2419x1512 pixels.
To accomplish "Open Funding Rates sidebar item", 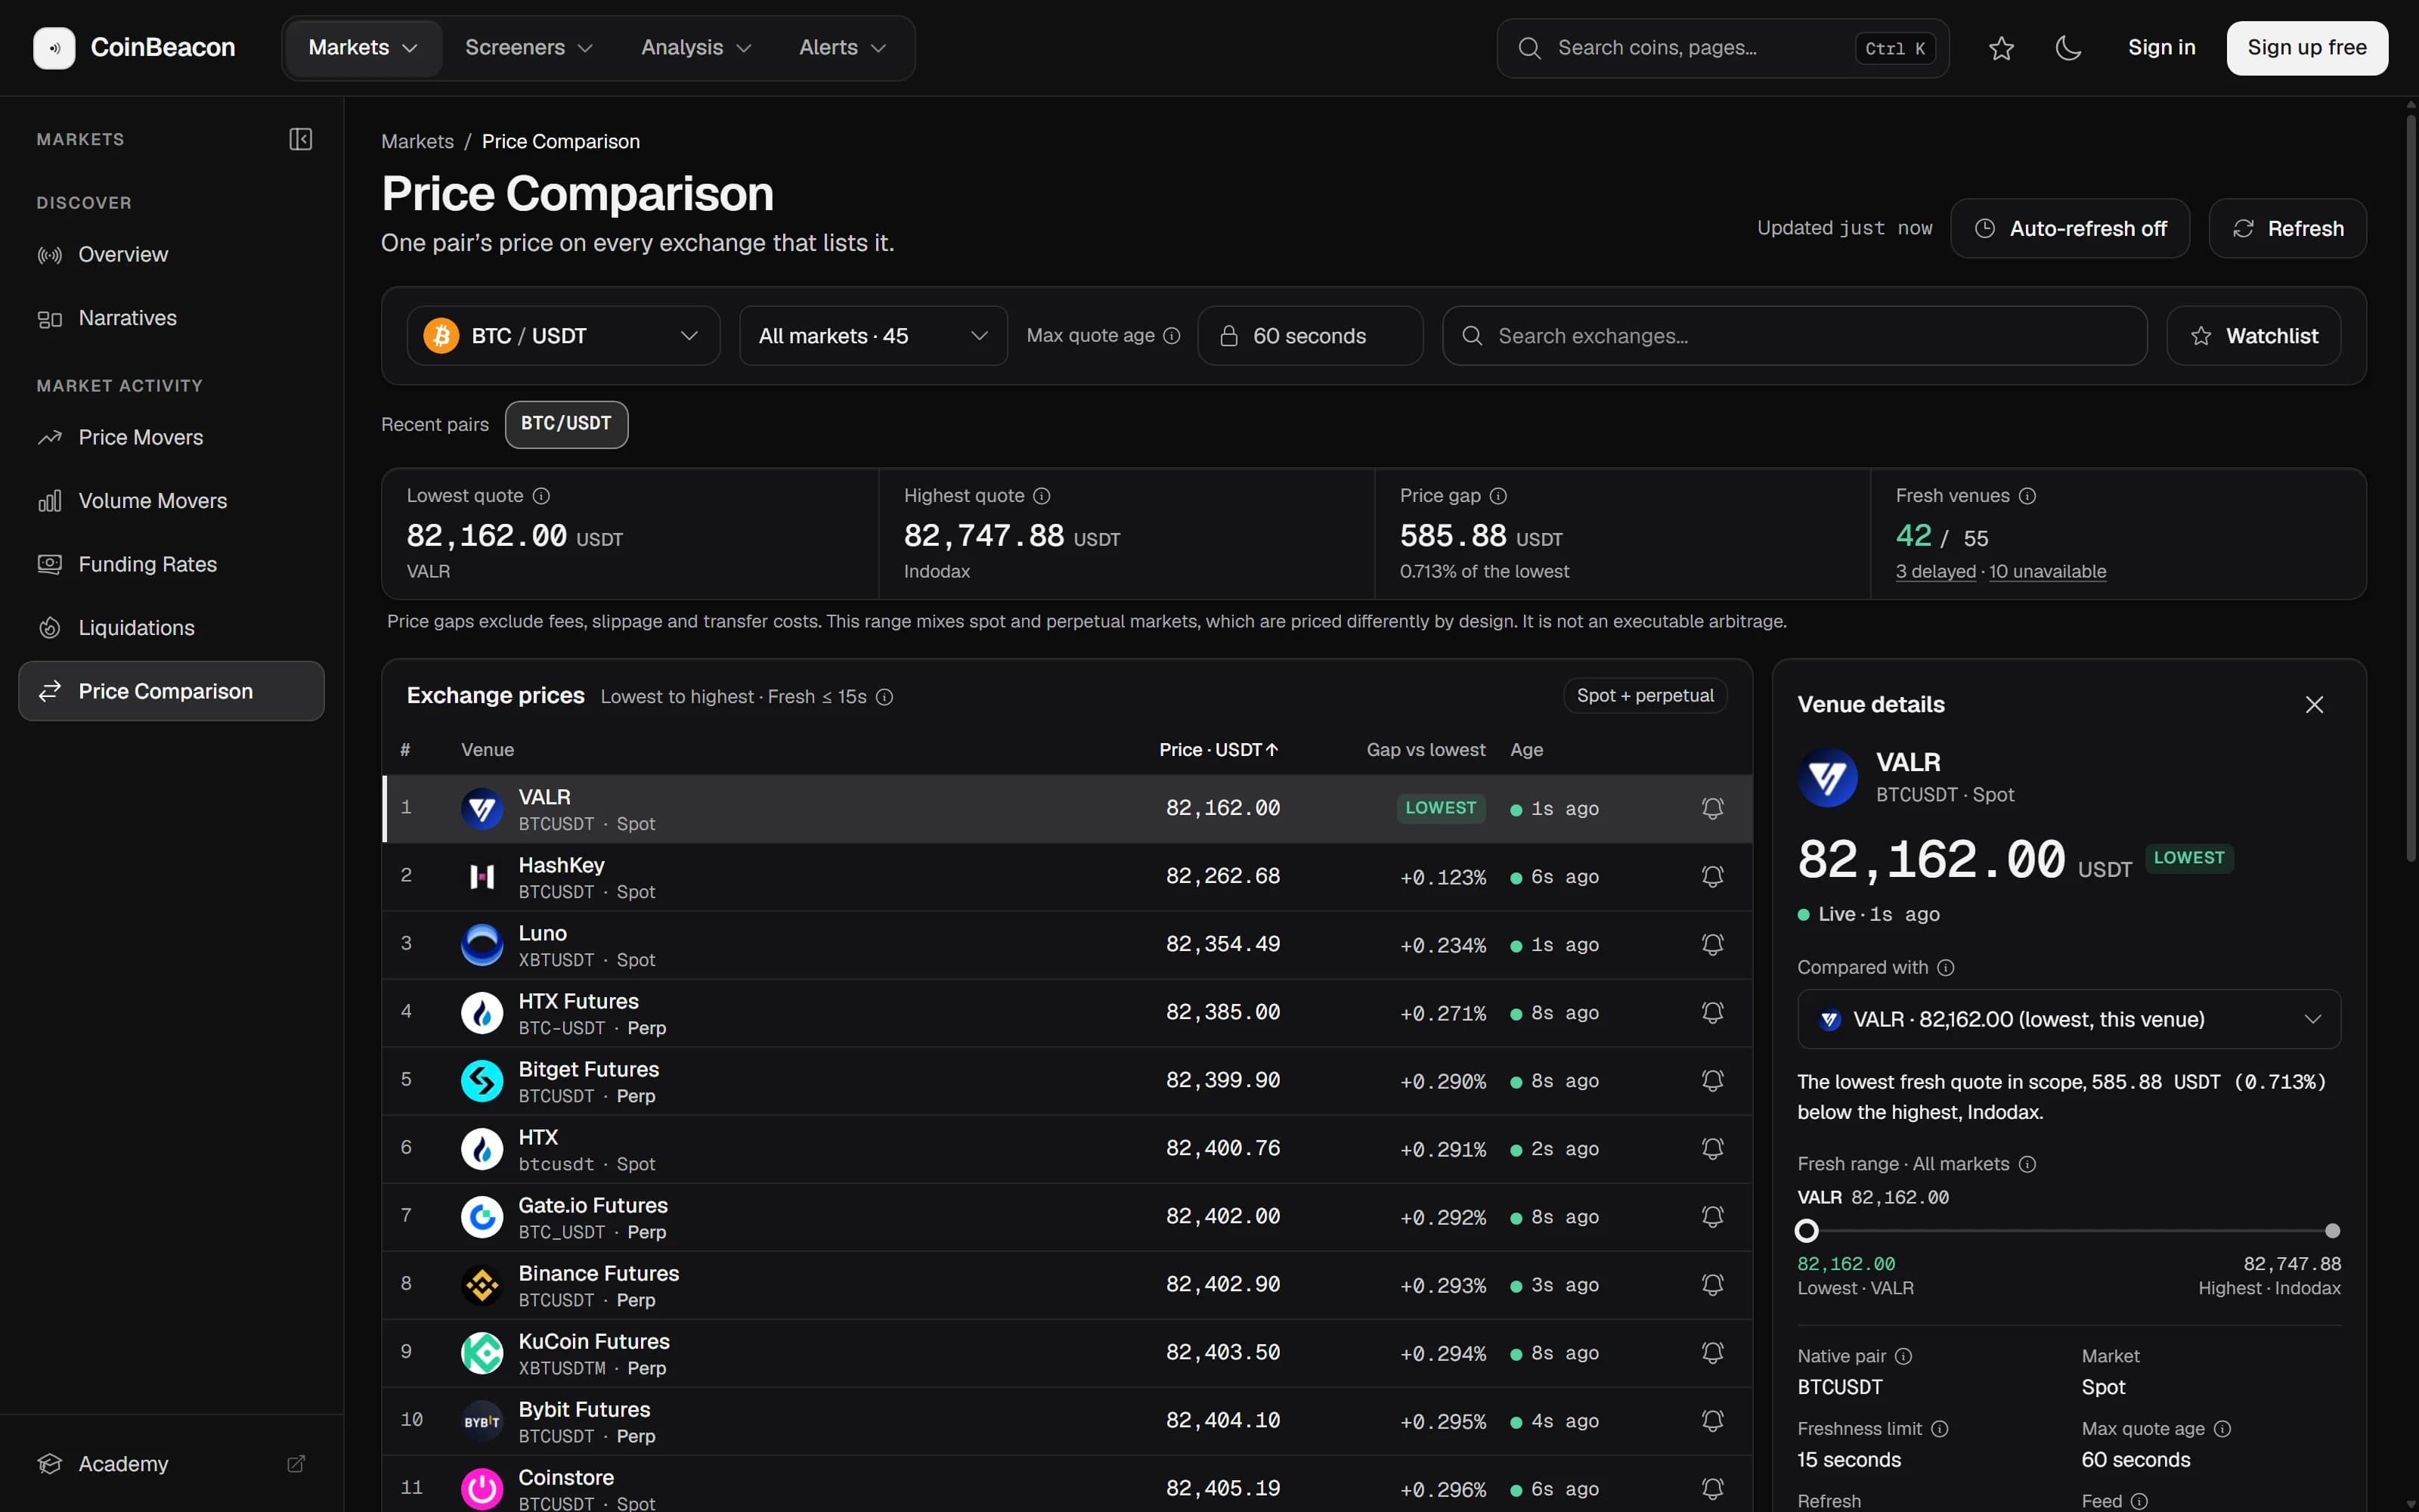I will pyautogui.click(x=171, y=565).
